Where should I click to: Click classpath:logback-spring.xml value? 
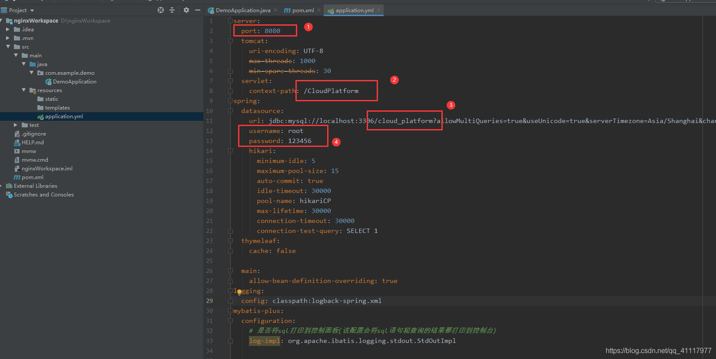[327, 301]
